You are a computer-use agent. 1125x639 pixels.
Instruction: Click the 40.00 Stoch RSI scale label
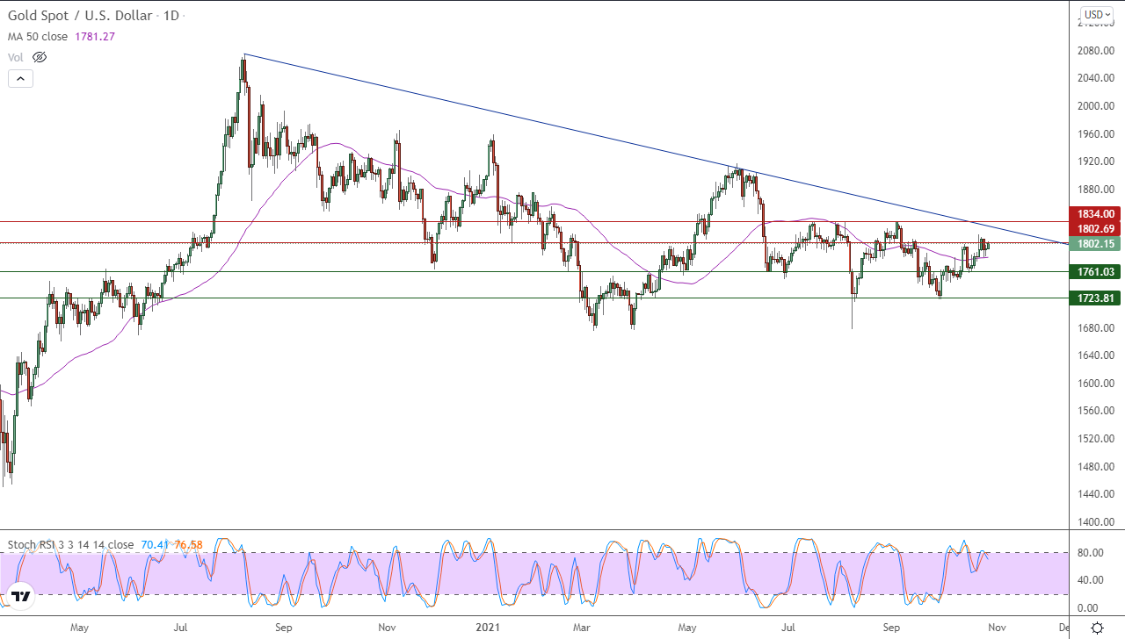[1090, 580]
